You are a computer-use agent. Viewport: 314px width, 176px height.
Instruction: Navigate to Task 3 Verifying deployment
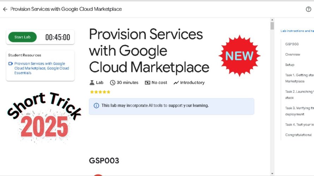click(x=300, y=111)
